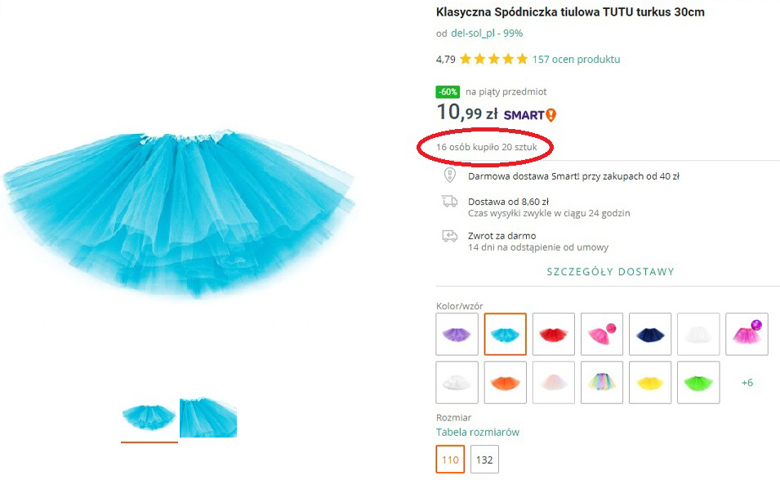The height and width of the screenshot is (480, 780).
Task: Open the 157 ocen produktu reviews
Action: 576,59
